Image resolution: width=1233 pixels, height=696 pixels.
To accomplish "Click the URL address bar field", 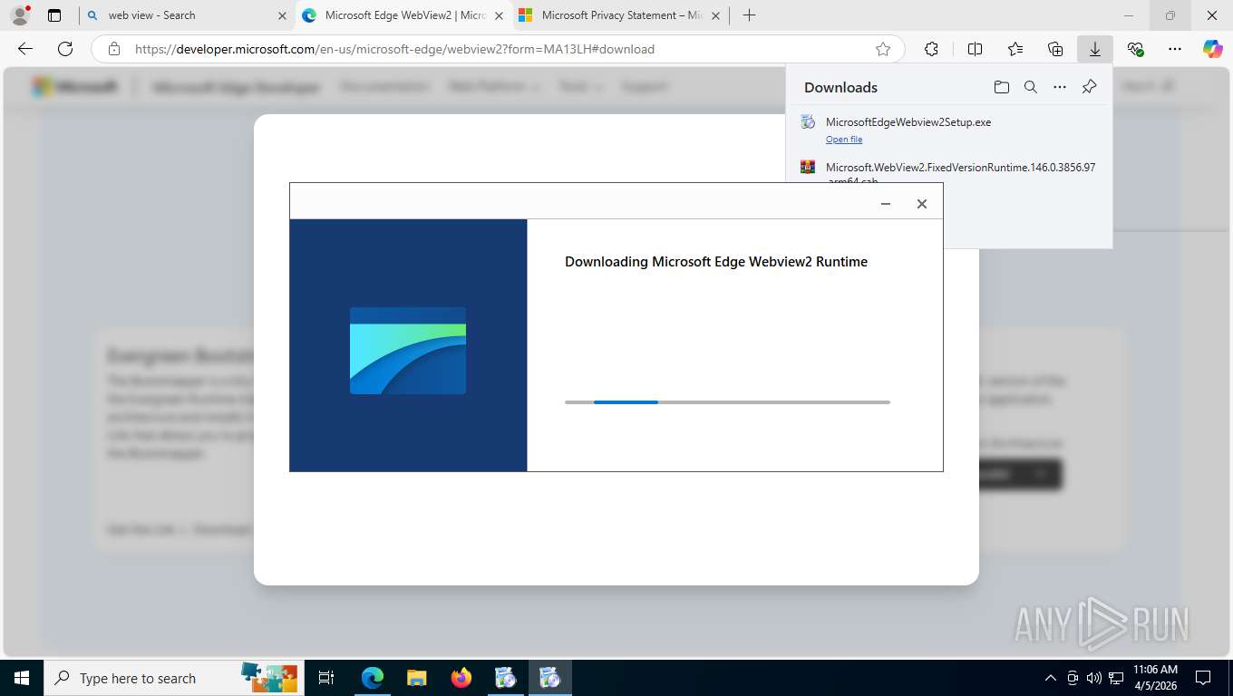I will point(498,49).
